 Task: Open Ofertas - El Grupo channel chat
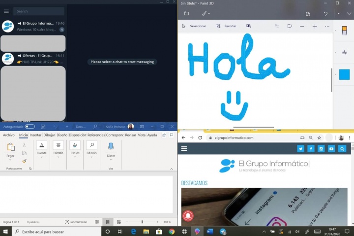click(33, 59)
